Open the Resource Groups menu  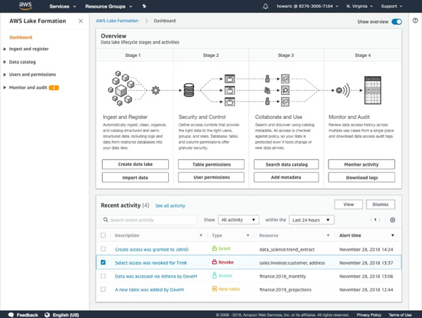click(109, 6)
